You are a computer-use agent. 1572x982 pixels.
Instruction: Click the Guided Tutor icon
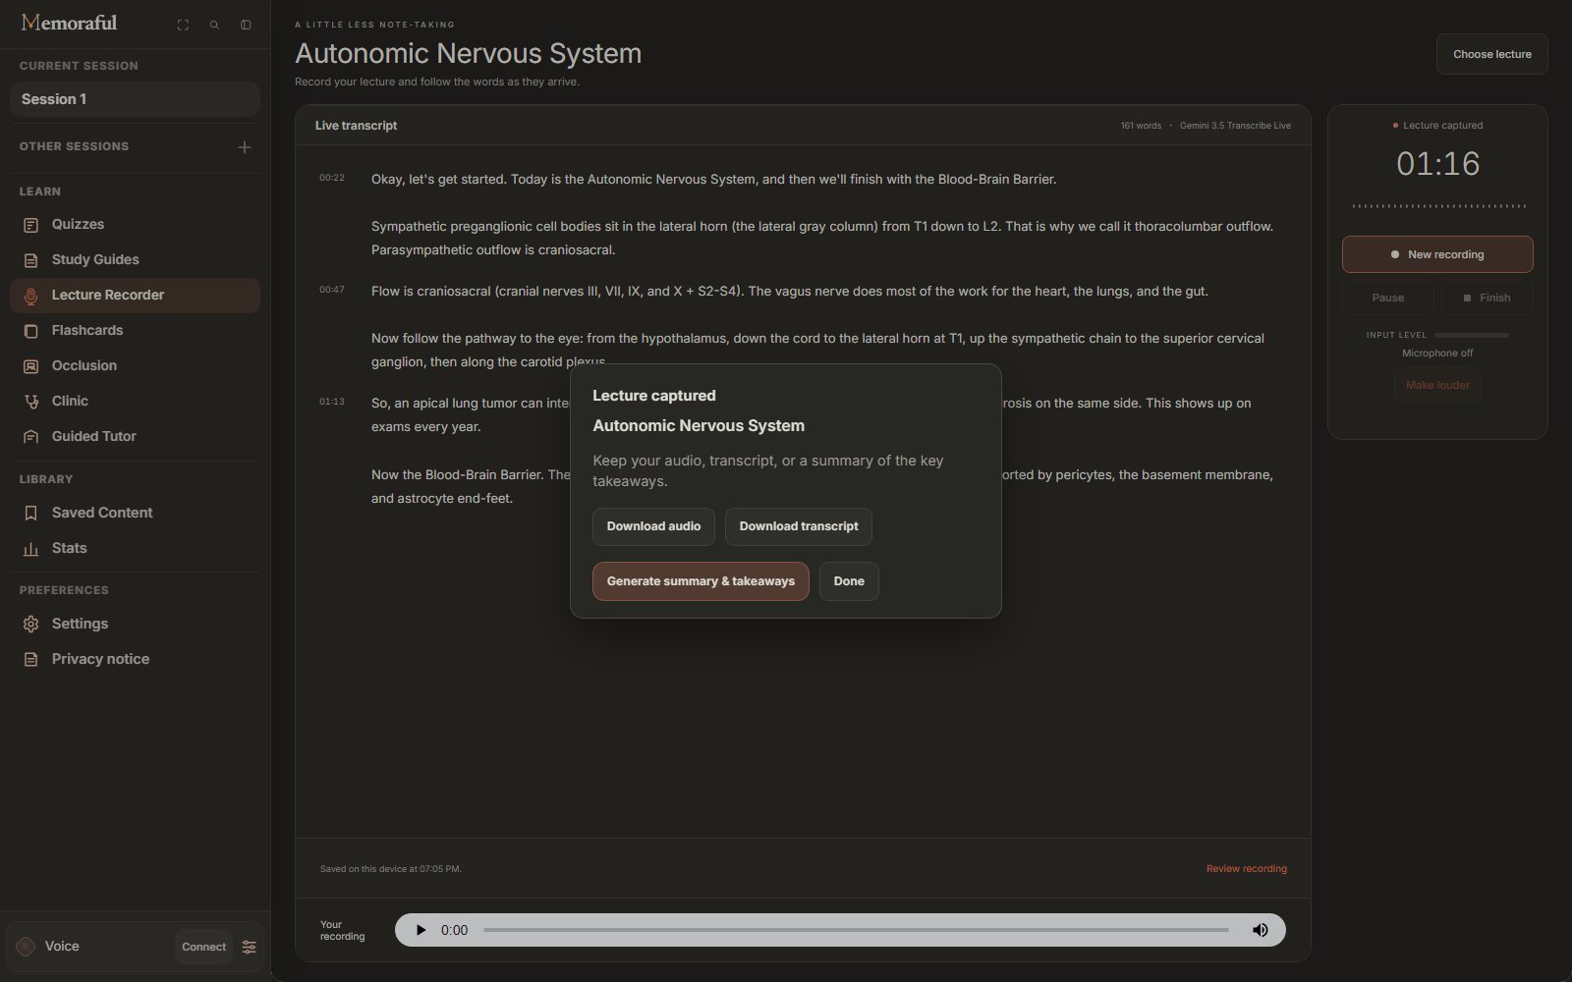click(x=30, y=437)
